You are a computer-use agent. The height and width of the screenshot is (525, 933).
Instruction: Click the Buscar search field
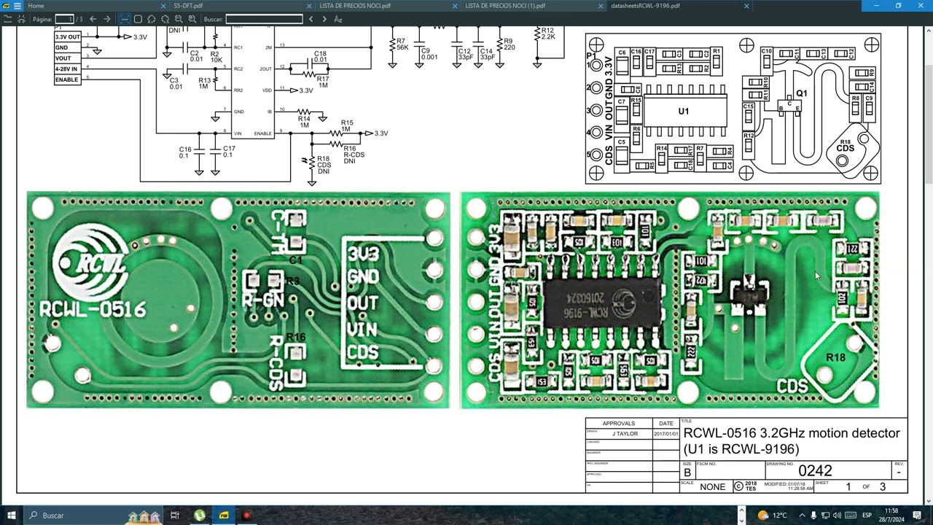(x=264, y=19)
